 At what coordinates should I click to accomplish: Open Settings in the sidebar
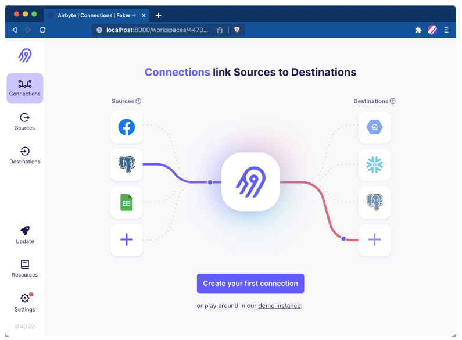point(25,302)
